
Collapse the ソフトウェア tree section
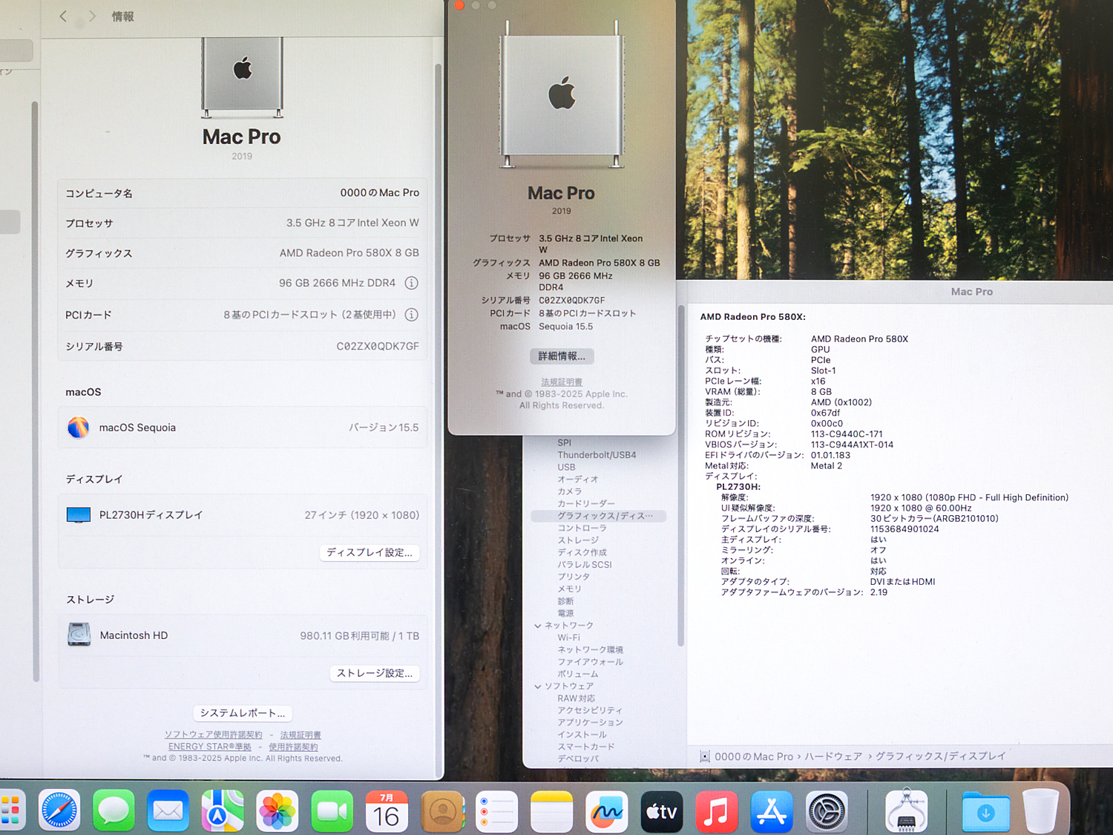click(538, 687)
